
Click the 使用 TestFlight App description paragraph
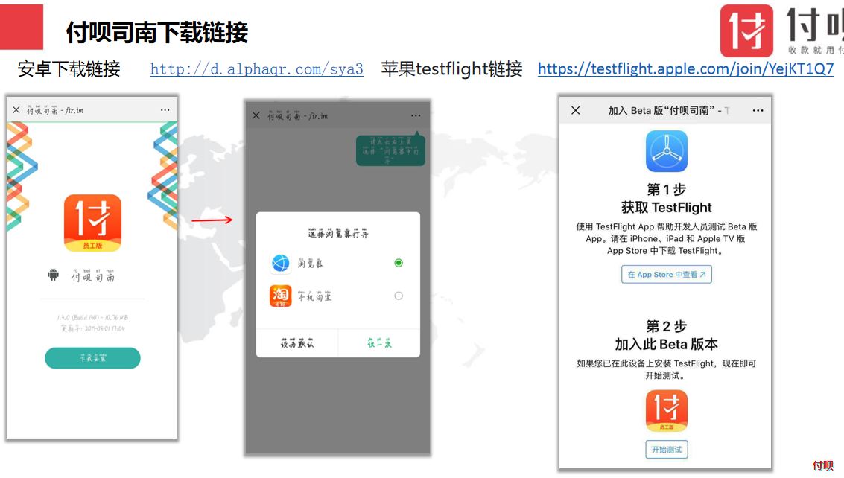[667, 238]
